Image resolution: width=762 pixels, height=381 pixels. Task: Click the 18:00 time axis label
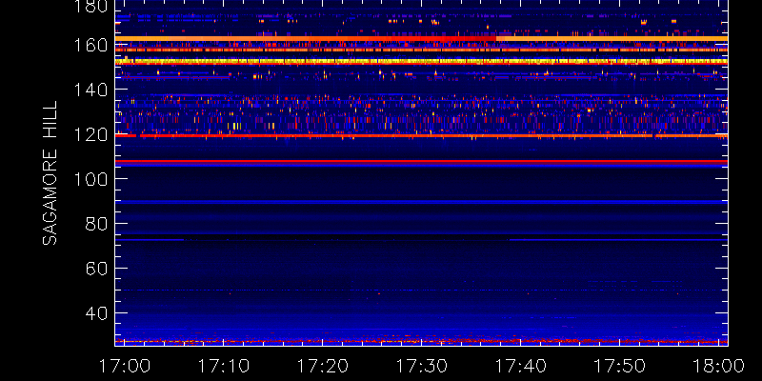(x=719, y=366)
